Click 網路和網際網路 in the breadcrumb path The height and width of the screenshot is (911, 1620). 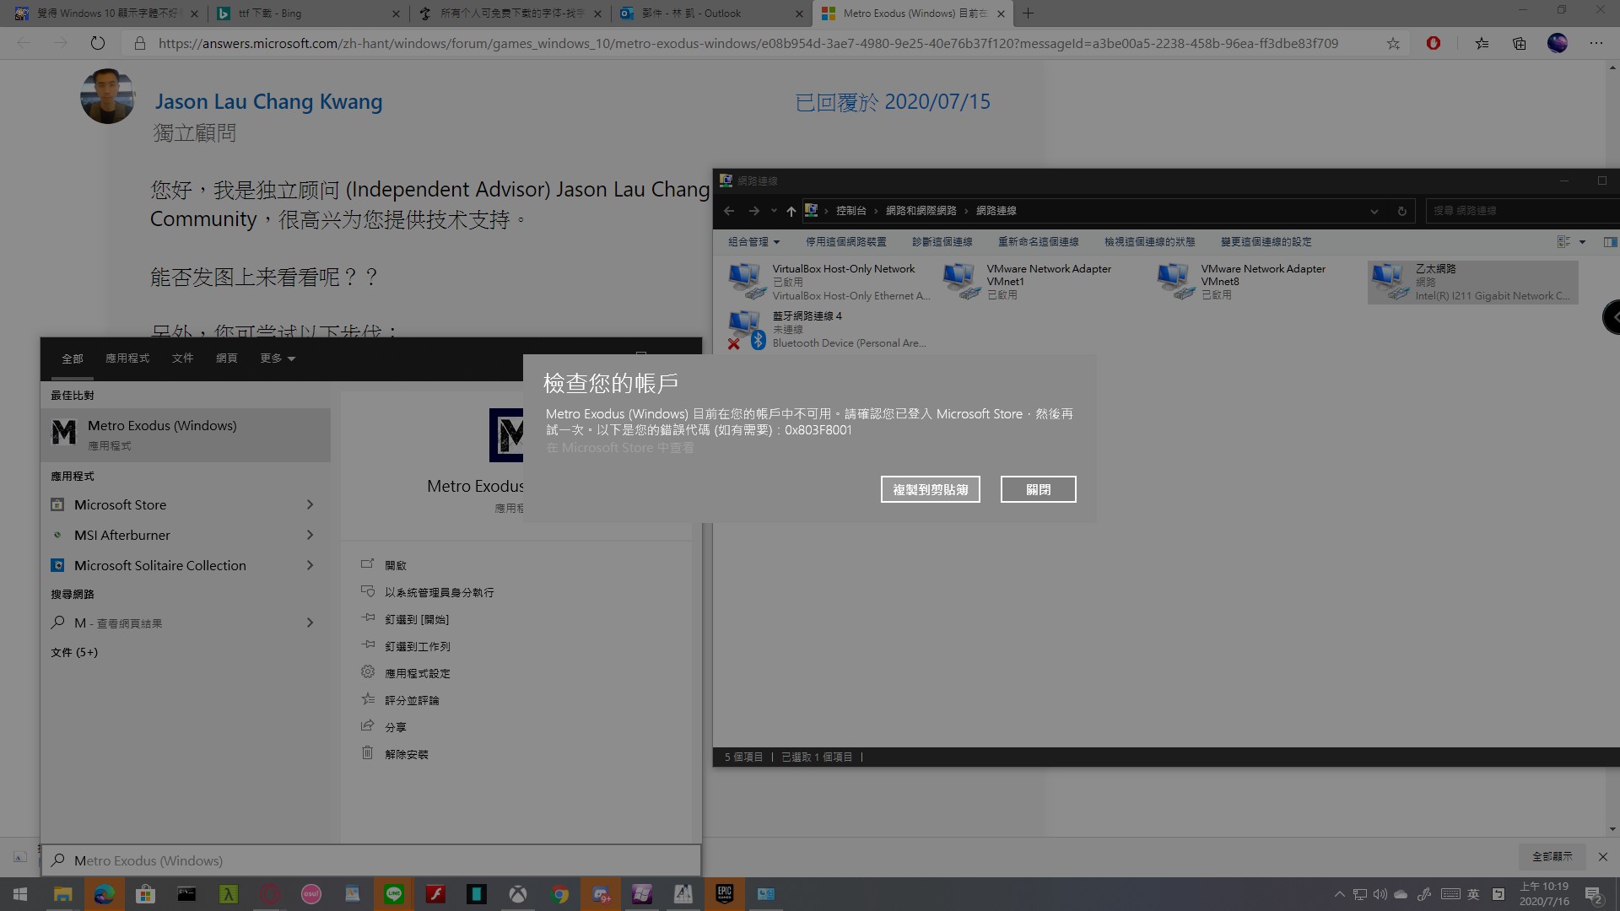(x=921, y=211)
